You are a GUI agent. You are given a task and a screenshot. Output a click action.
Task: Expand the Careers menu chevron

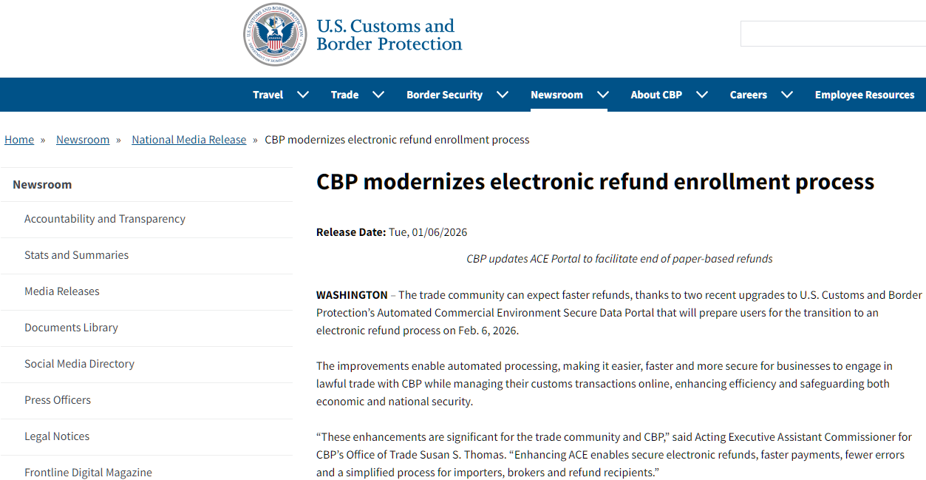click(787, 95)
